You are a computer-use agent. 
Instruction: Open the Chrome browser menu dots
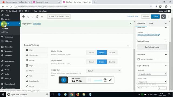pyautogui.click(x=170, y=6)
